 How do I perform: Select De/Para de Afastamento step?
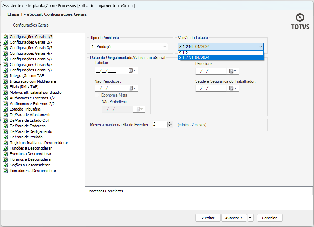click(x=31, y=115)
